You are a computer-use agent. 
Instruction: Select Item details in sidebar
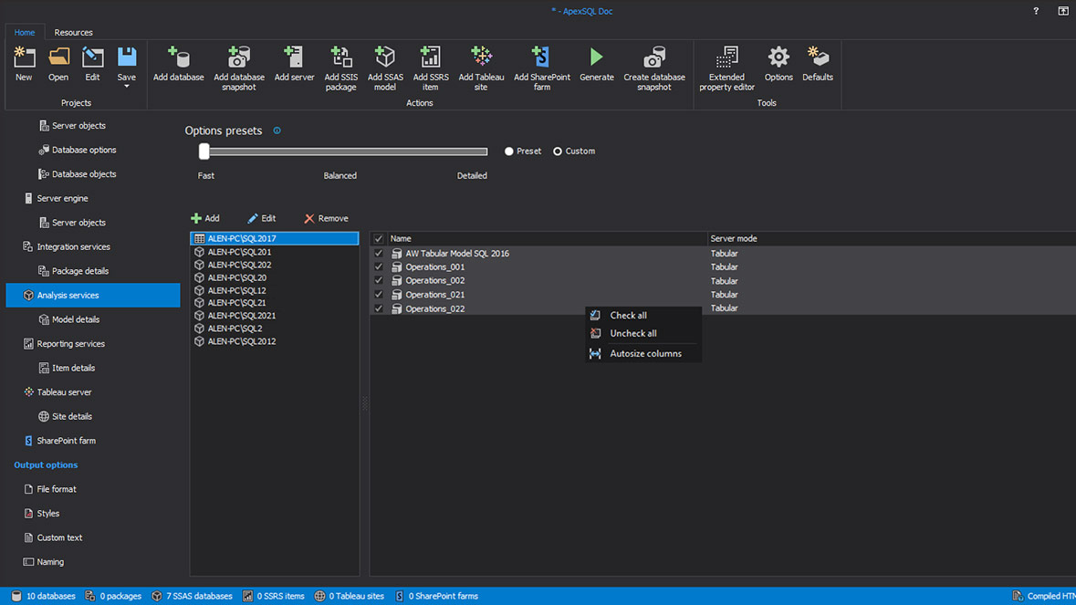(67, 369)
